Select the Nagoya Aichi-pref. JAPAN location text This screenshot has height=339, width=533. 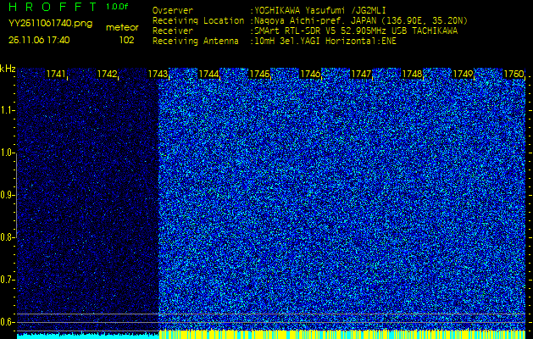(x=361, y=20)
